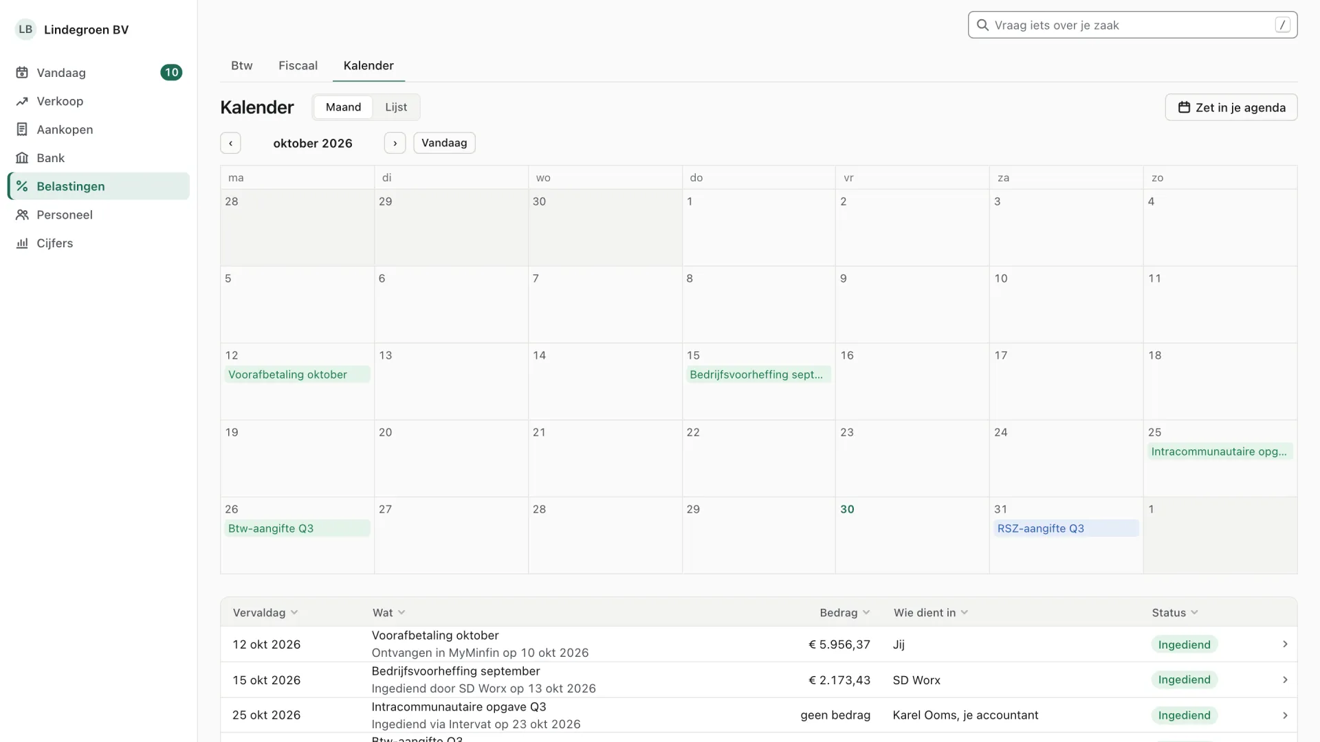Focus the Vraag iets over je zaak field
Screen dimensions: 1320x742
(x=1132, y=25)
